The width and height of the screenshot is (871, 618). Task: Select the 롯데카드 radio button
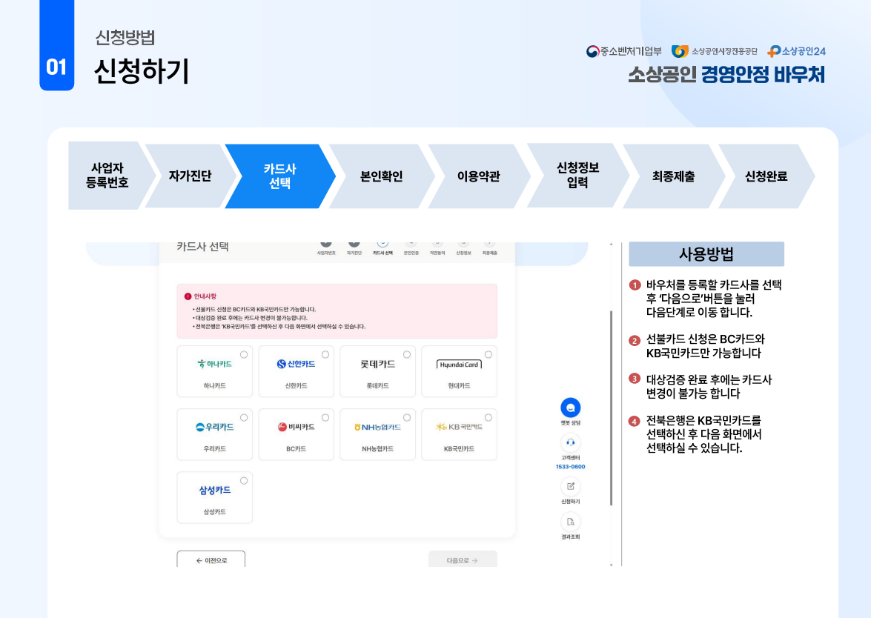click(x=407, y=354)
